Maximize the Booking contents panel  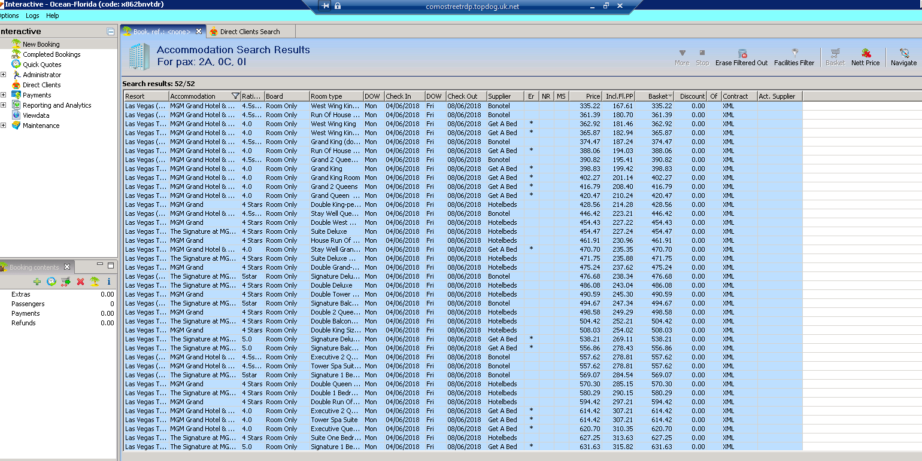pos(110,265)
